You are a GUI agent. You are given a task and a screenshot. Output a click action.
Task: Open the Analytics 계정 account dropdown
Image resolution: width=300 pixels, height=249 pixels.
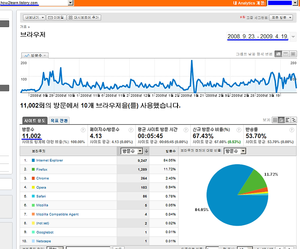pos(295,3)
